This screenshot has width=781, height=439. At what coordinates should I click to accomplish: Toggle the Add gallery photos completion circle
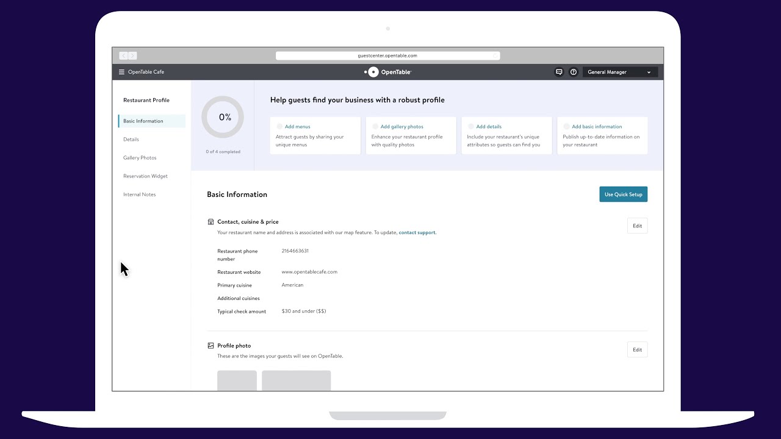point(375,127)
